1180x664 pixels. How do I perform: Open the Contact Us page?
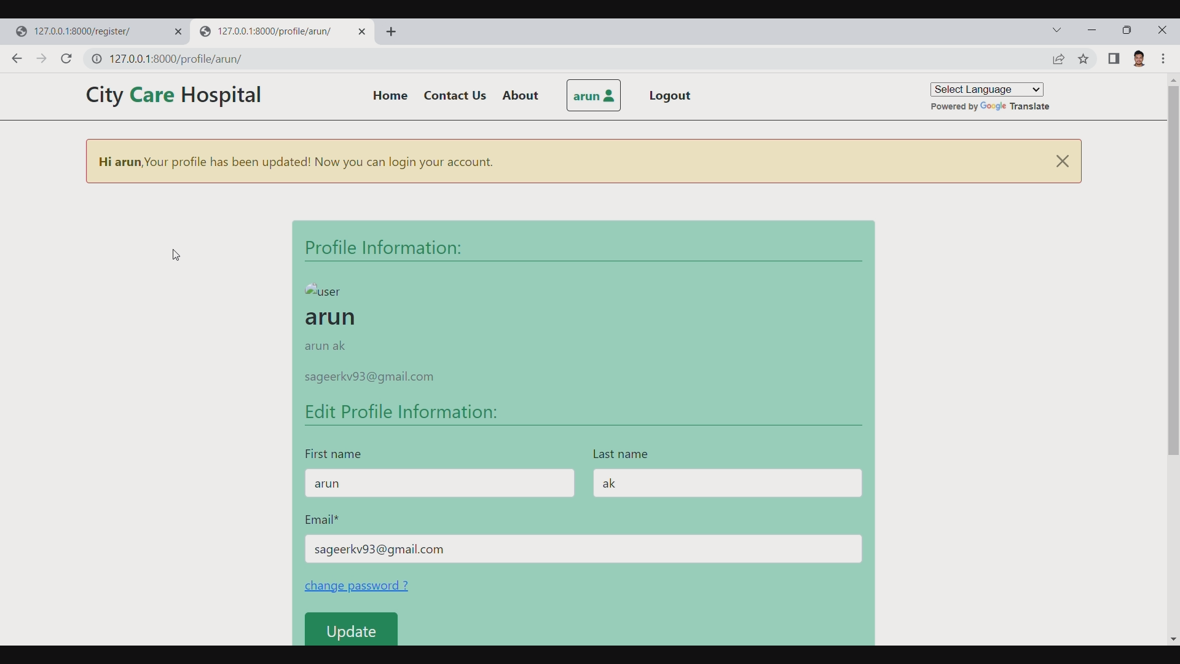[x=455, y=95]
